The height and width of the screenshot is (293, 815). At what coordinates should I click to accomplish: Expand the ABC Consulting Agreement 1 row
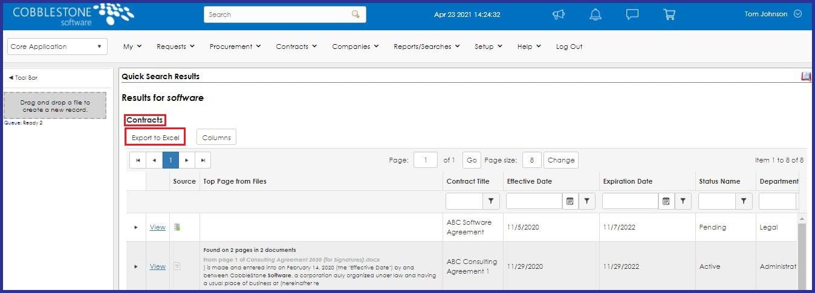click(x=136, y=266)
